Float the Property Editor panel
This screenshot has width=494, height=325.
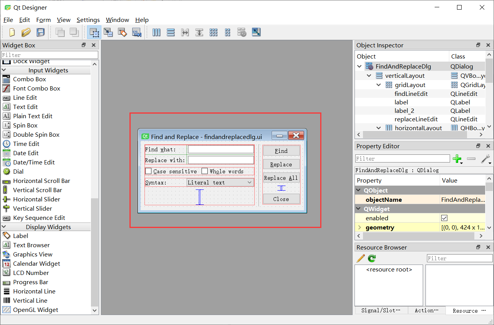point(478,146)
